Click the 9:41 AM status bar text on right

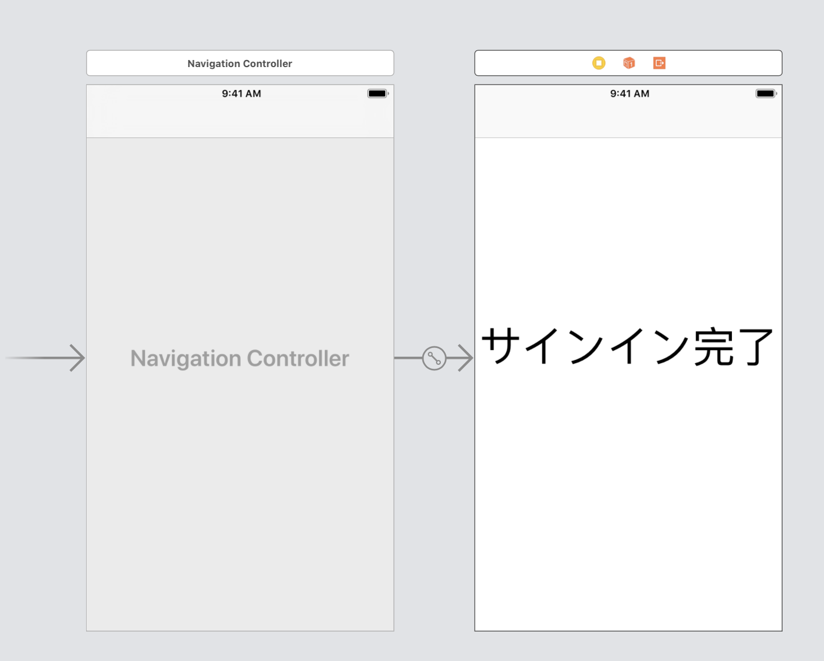pyautogui.click(x=629, y=93)
